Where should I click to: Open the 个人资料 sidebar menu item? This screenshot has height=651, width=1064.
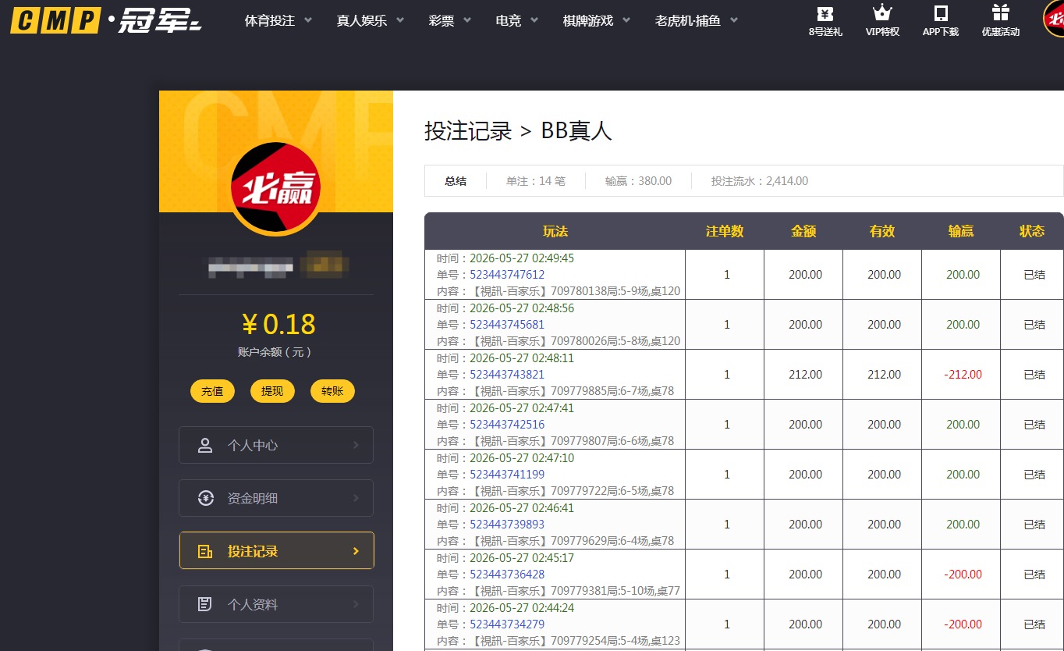276,604
